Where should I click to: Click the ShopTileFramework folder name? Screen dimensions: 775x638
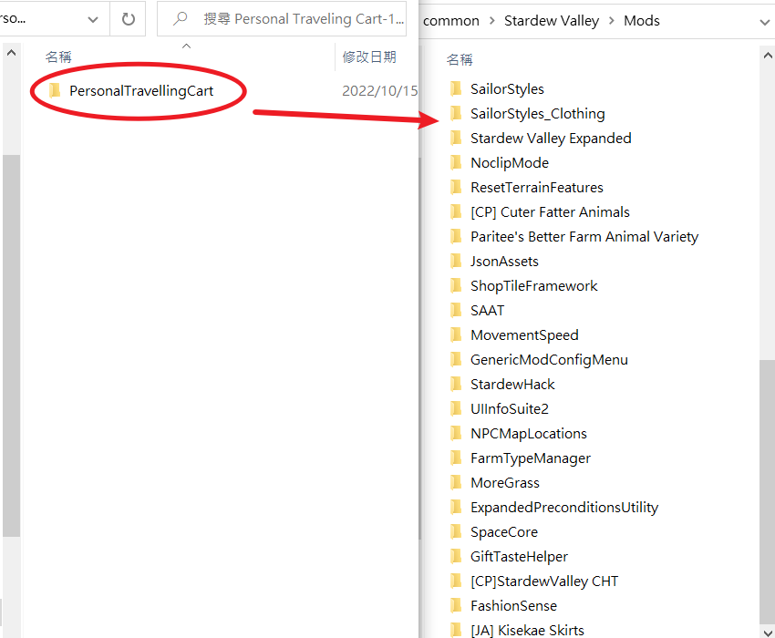[x=533, y=285]
